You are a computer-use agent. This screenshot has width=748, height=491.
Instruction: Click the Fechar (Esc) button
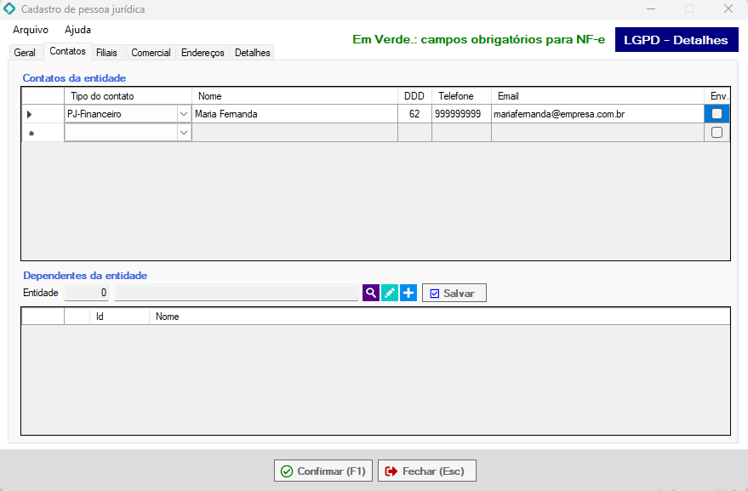(x=426, y=471)
